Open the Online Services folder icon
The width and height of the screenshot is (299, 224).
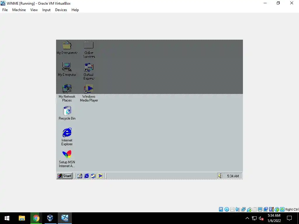(x=89, y=49)
